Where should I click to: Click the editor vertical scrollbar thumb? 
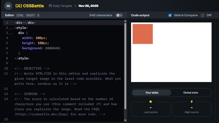[x=125, y=66]
